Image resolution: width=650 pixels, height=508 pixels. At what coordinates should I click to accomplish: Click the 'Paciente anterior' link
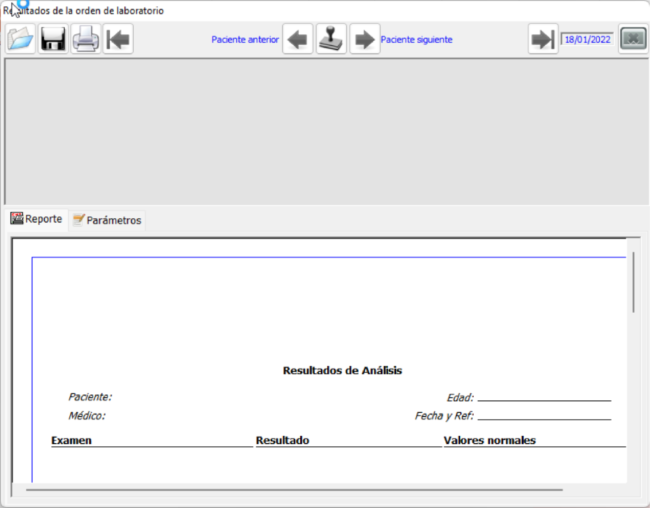[x=245, y=40]
